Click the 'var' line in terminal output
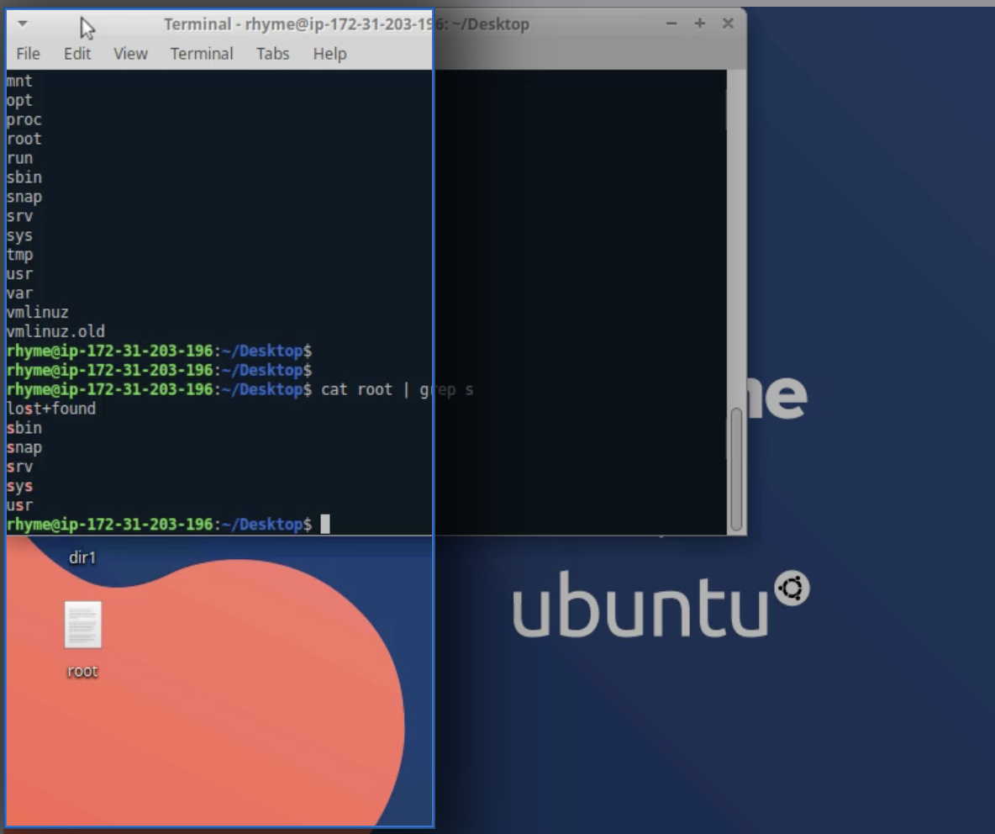Screen dimensions: 995x834 [x=19, y=293]
